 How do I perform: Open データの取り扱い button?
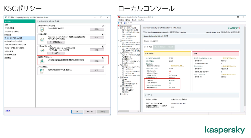click(x=56, y=42)
